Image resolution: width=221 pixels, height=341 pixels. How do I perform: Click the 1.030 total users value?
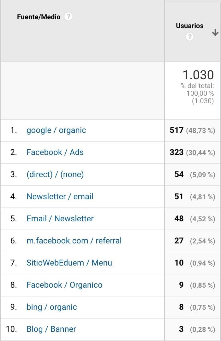[199, 75]
